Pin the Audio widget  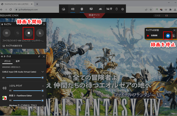tap(39, 56)
